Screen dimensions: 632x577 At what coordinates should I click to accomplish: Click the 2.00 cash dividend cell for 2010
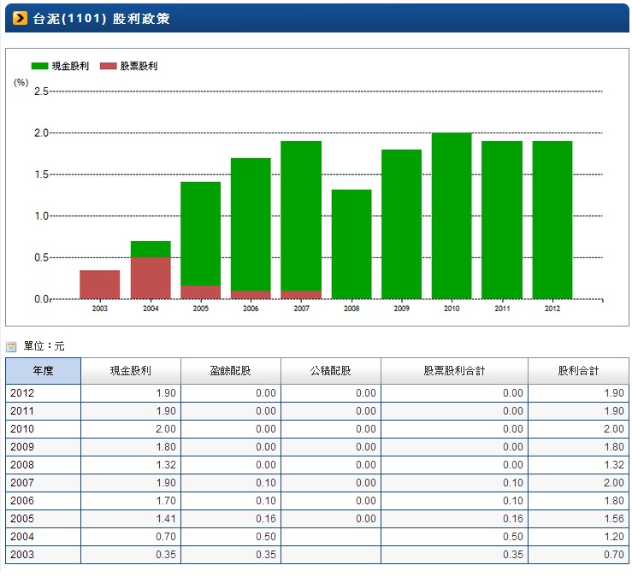[131, 429]
